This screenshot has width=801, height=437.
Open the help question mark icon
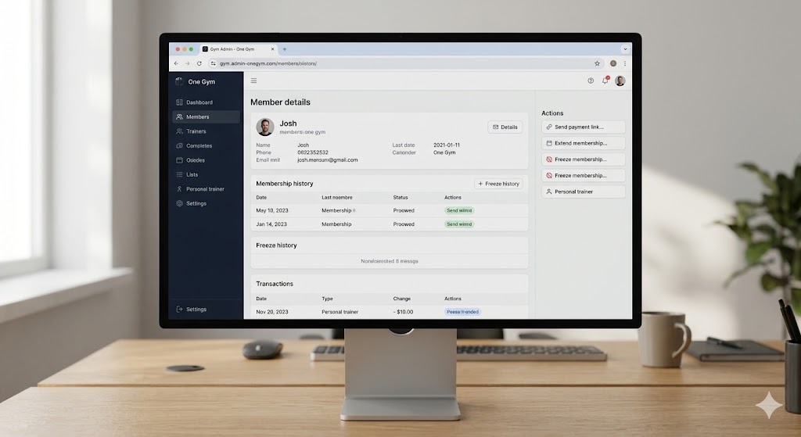point(591,81)
